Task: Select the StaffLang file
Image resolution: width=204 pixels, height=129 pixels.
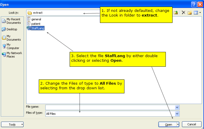Action: (36, 28)
